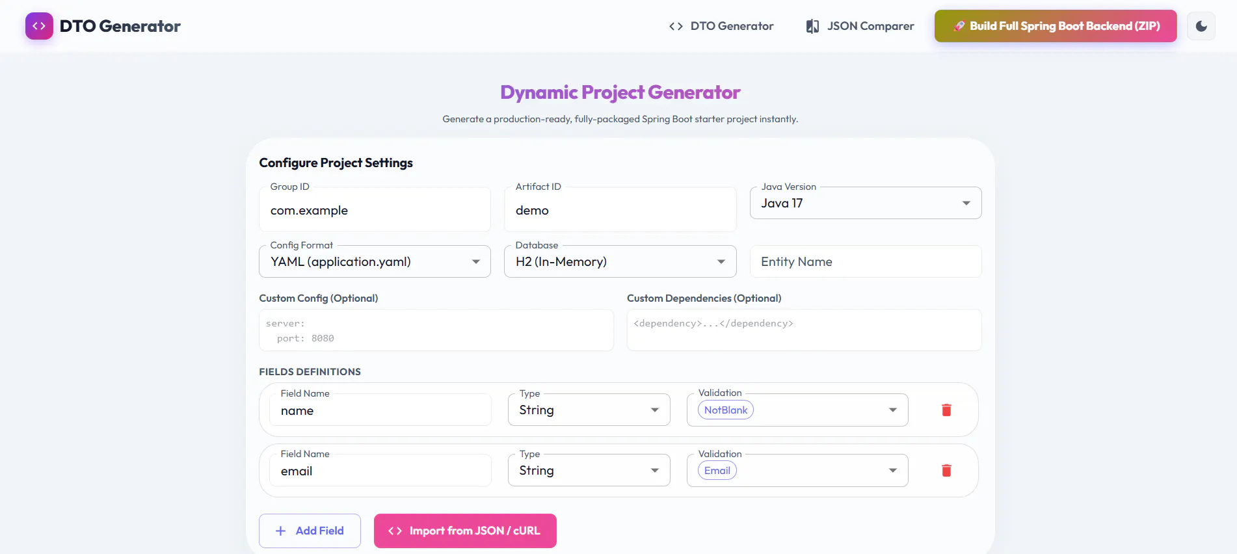The width and height of the screenshot is (1237, 554).
Task: Click the rocket icon in Build button
Action: click(959, 26)
